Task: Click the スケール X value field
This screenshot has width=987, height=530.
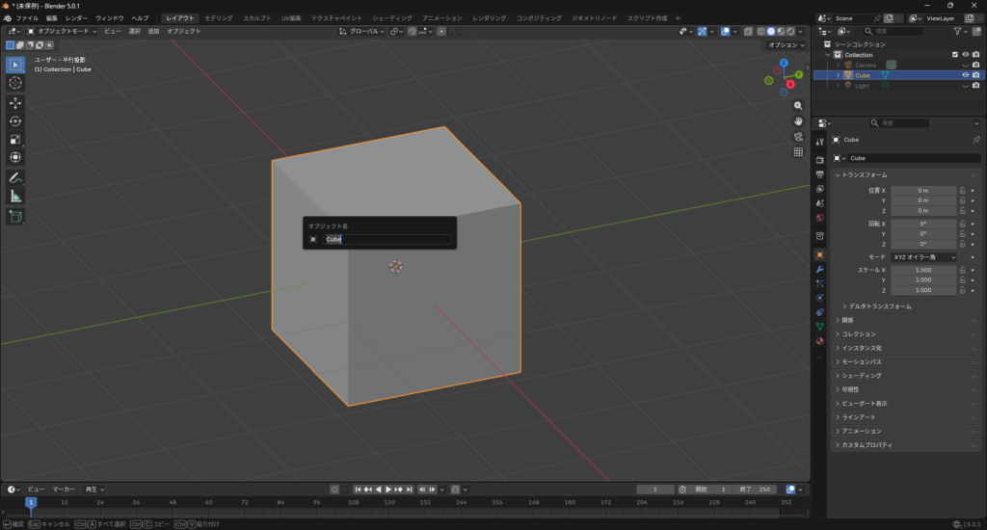Action: 923,270
